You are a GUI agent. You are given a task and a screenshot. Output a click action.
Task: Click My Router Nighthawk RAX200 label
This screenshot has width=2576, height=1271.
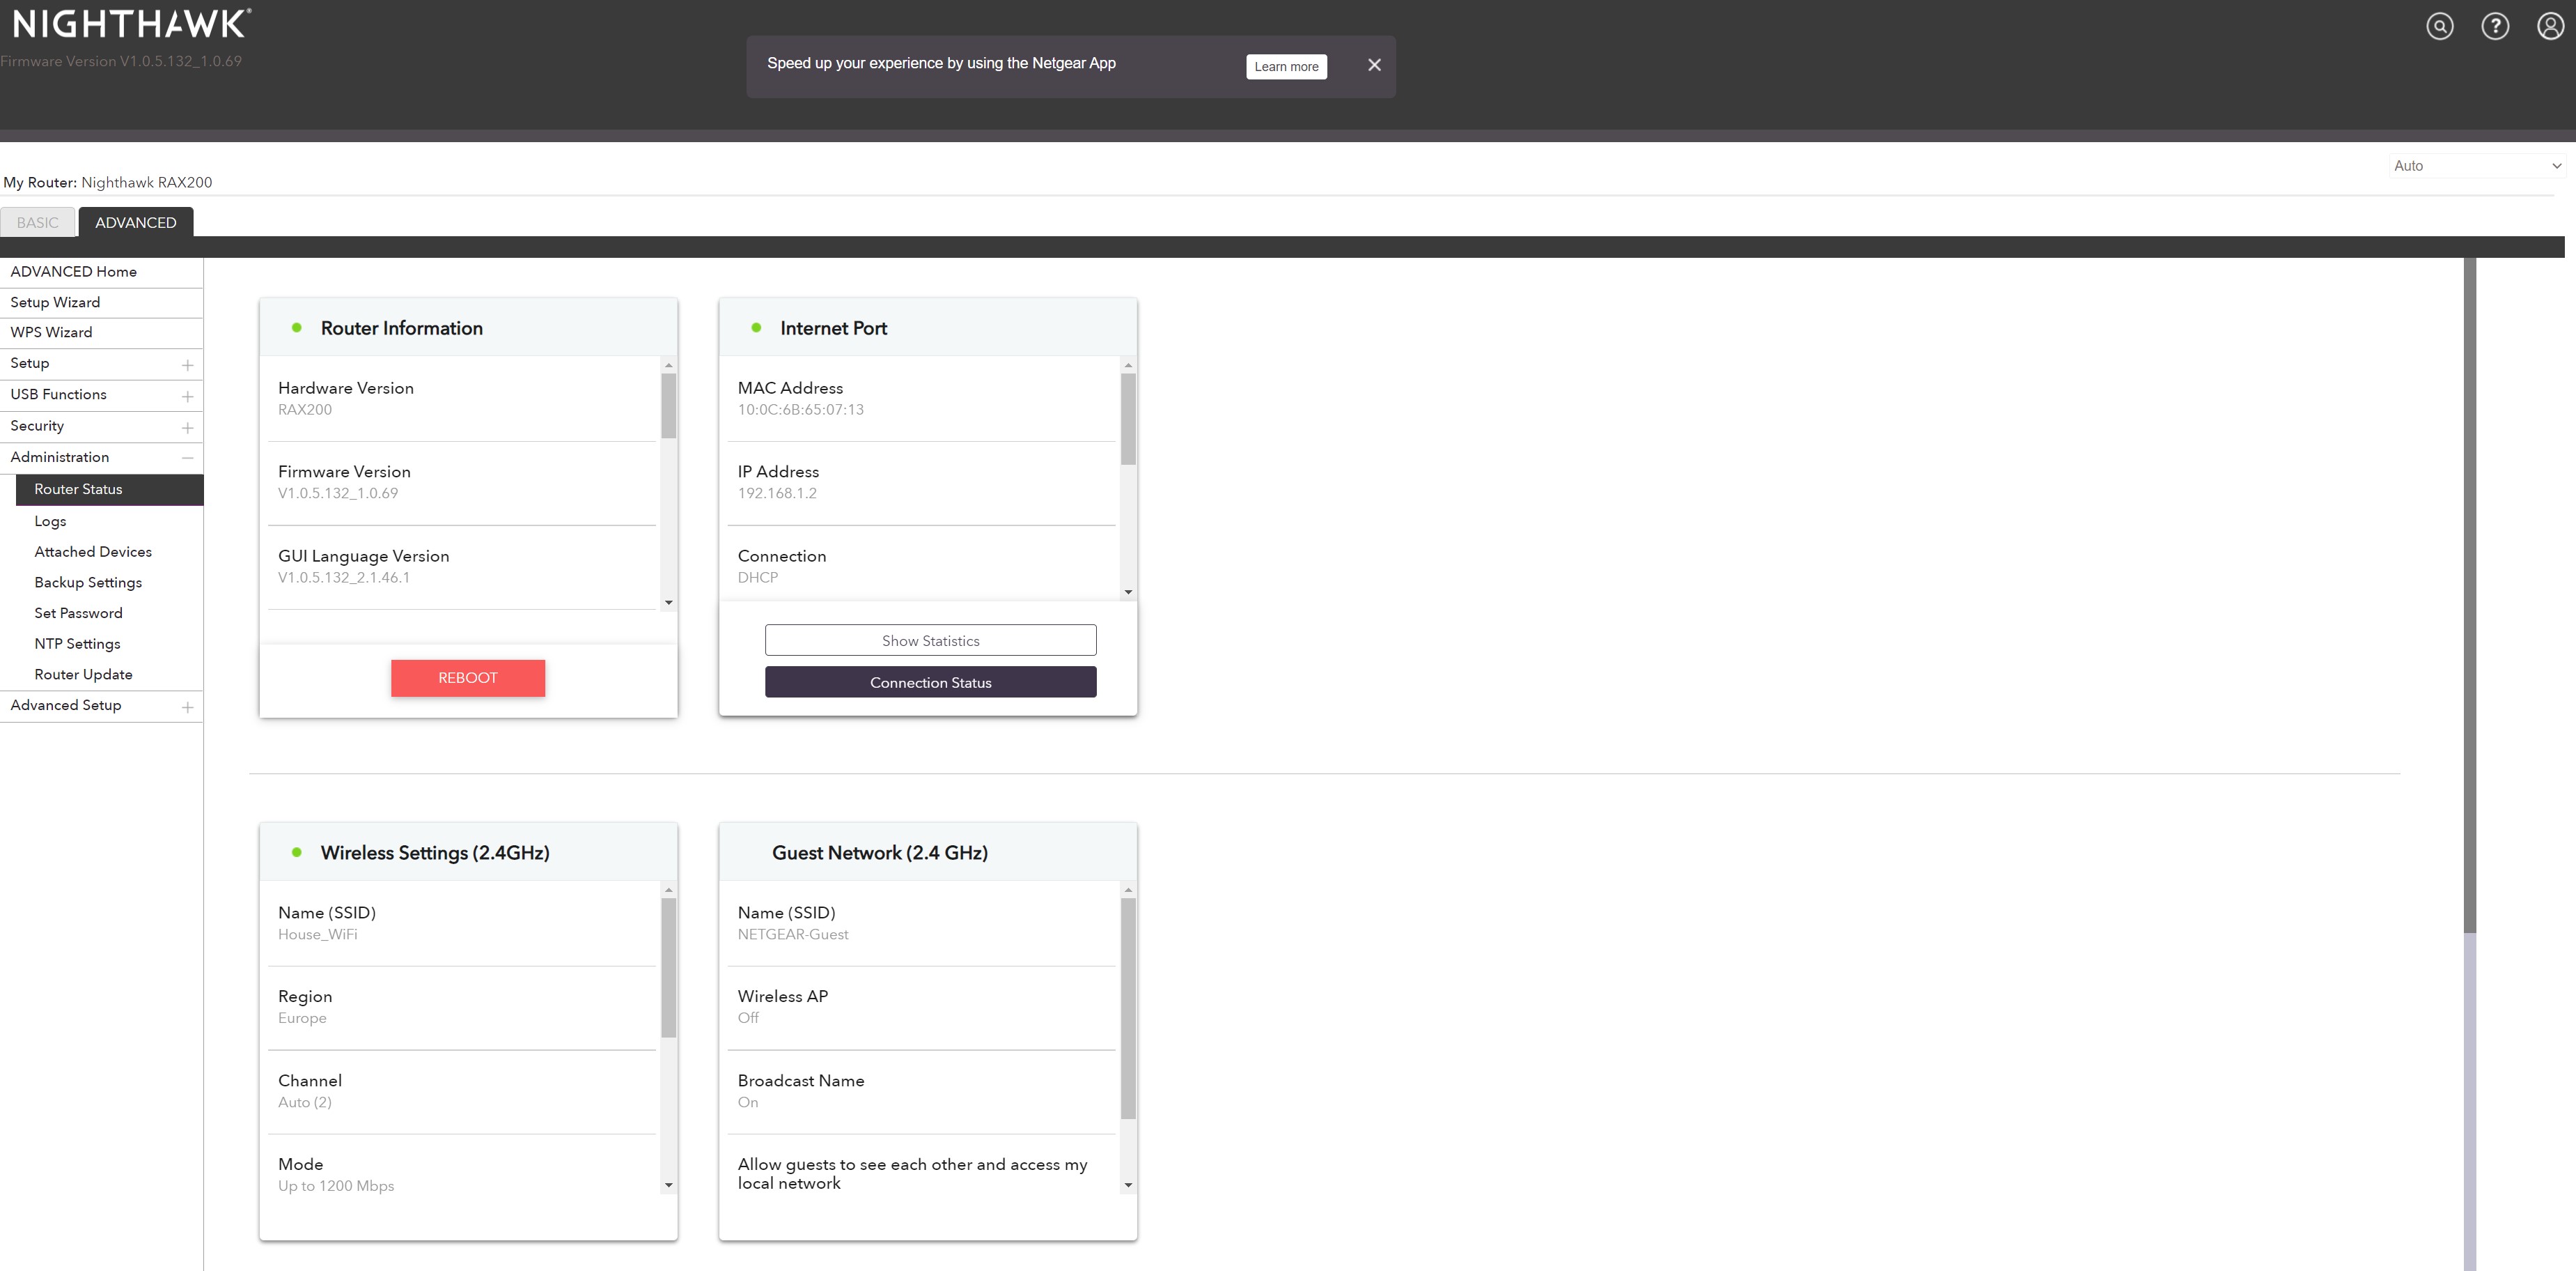coord(108,182)
